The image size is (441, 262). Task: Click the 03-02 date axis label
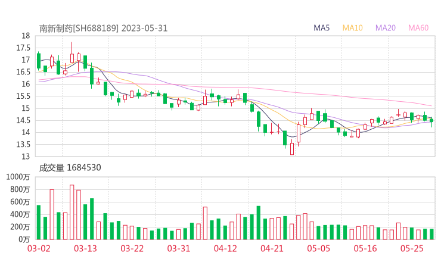(39, 248)
